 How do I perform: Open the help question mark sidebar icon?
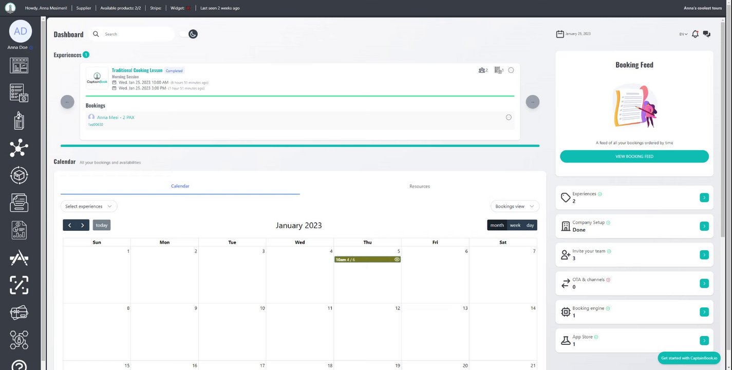pos(19,366)
